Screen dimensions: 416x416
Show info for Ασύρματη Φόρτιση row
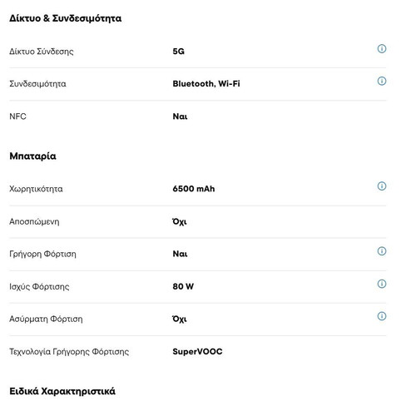(x=382, y=316)
